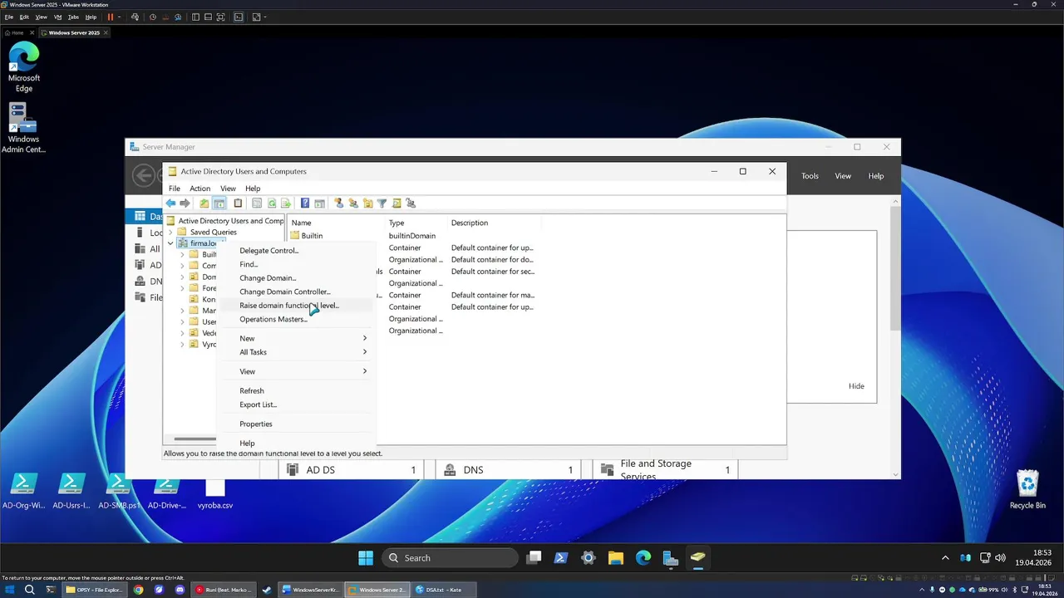Click the VMware console view icon
This screenshot has width=1064, height=598.
[239, 17]
